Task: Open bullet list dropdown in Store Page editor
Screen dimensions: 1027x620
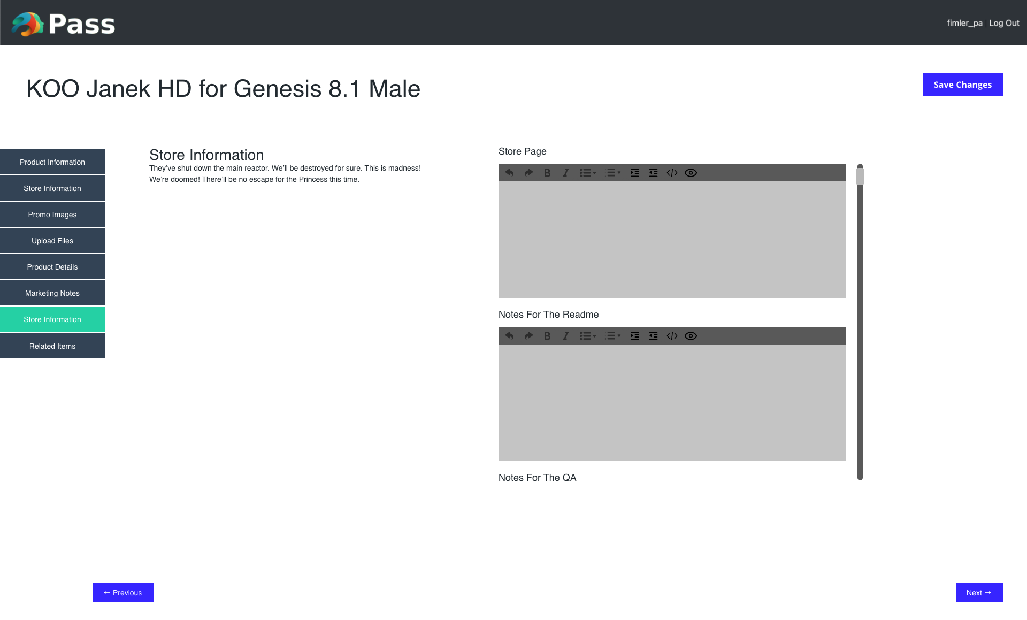Action: (x=588, y=173)
